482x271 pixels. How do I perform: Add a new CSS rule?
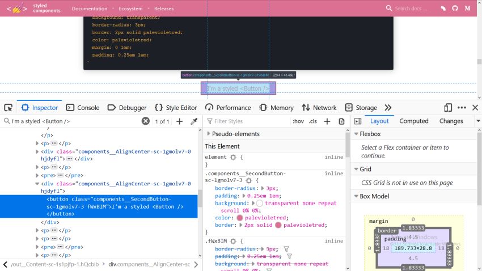[x=327, y=121]
